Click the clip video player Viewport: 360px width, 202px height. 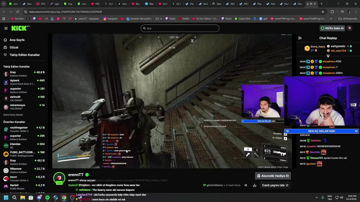tap(172, 101)
